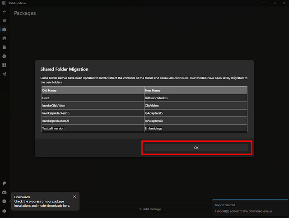This screenshot has width=289, height=218.
Task: Click the Stability Matrix app logo
Action: point(4,3)
